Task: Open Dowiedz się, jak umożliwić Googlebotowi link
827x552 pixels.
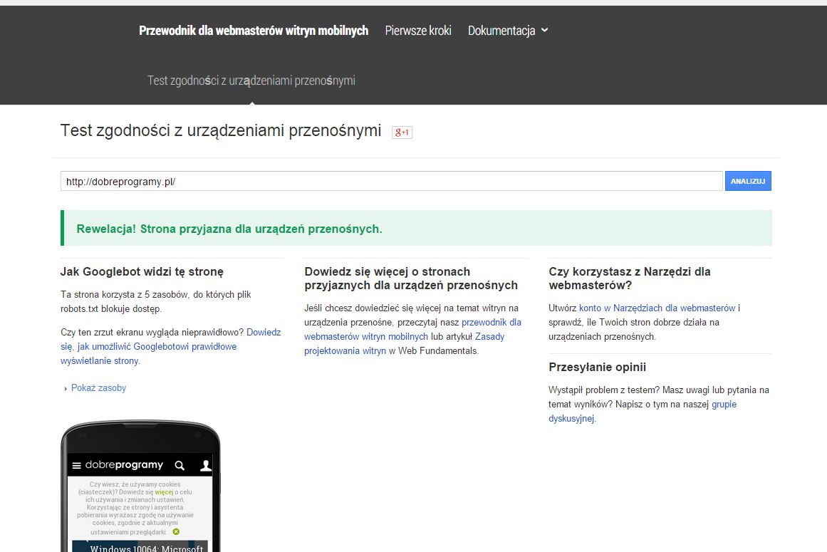Action: tap(171, 346)
